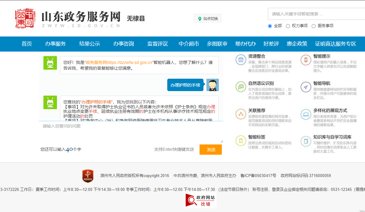Select the 关联推荐 network icon

[241, 115]
